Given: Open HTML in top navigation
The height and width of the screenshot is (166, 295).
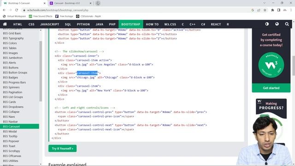Looking at the screenshot, I should pos(18,24).
